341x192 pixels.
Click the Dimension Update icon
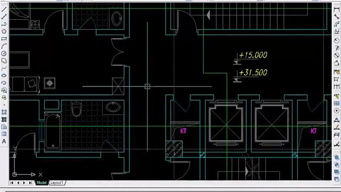click(x=337, y=135)
